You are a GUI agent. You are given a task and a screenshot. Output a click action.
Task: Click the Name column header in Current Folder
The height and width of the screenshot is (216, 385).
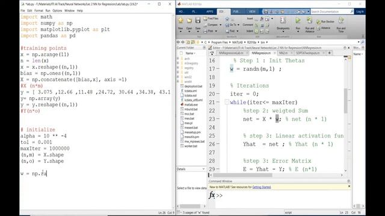(x=190, y=53)
